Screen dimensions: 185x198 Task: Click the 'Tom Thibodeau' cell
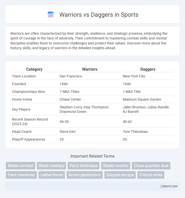pyautogui.click(x=148, y=132)
